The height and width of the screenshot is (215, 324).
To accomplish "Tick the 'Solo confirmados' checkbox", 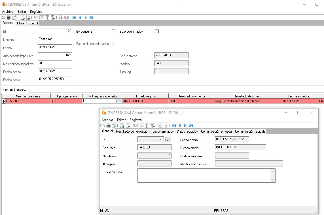I will point(157,32).
